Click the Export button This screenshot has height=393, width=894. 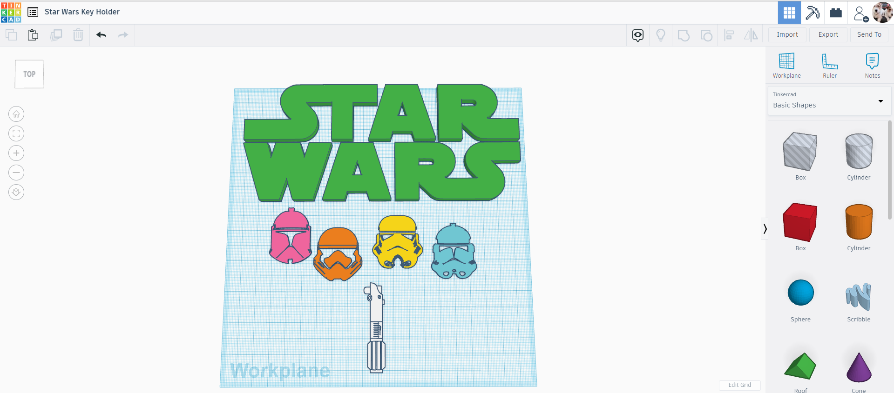(x=828, y=35)
